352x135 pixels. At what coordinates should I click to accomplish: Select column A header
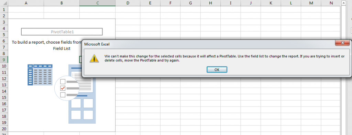coord(26,3)
